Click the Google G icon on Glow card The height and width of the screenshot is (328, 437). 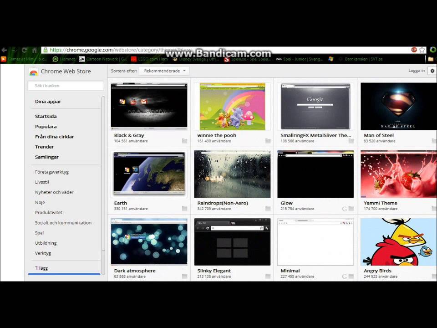click(345, 209)
